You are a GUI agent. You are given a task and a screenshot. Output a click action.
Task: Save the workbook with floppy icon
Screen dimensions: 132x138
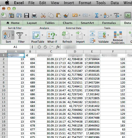coord(27,15)
